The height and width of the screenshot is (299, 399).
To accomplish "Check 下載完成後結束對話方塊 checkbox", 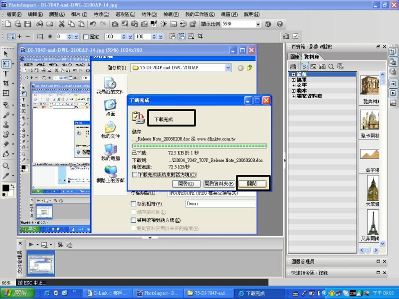I will click(134, 175).
